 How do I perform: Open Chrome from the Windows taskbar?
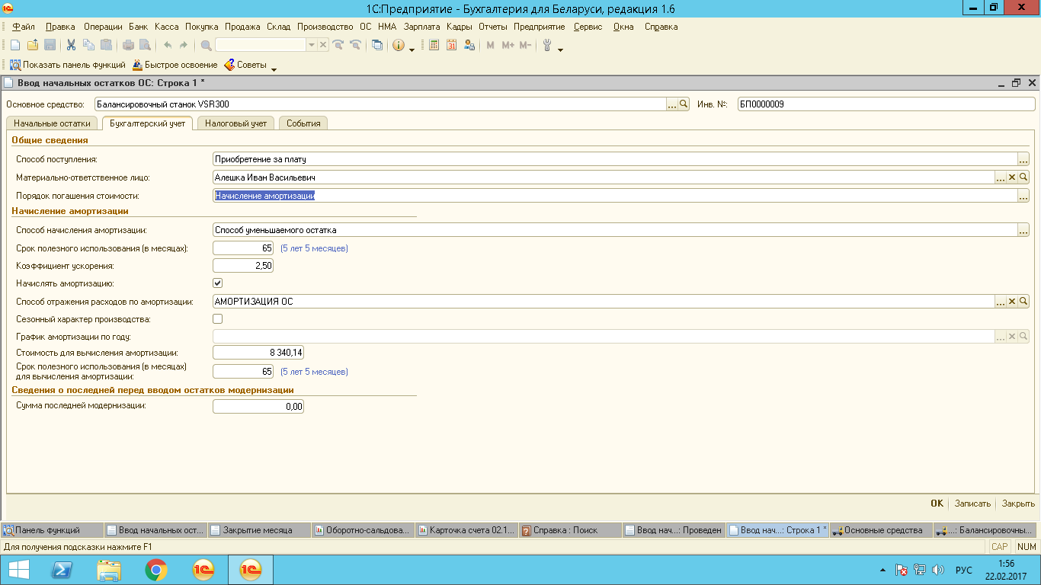156,570
